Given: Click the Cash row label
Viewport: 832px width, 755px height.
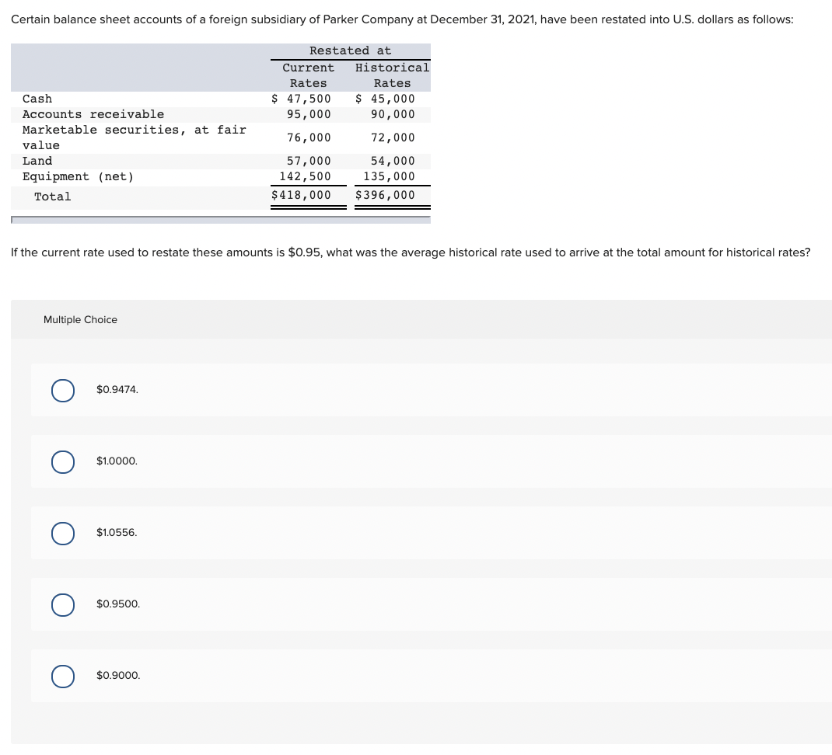Looking at the screenshot, I should [x=37, y=99].
